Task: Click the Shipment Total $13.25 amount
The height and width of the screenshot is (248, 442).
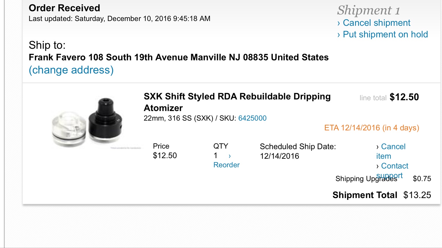Action: (x=417, y=195)
